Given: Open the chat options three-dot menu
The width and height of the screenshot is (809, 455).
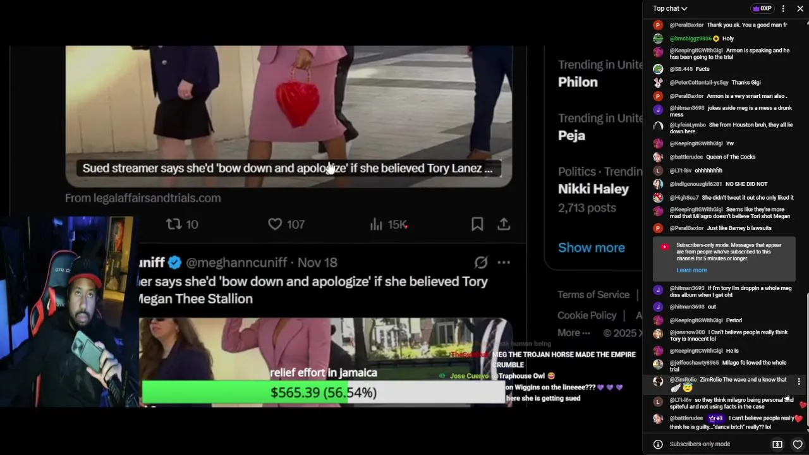Looking at the screenshot, I should point(783,8).
